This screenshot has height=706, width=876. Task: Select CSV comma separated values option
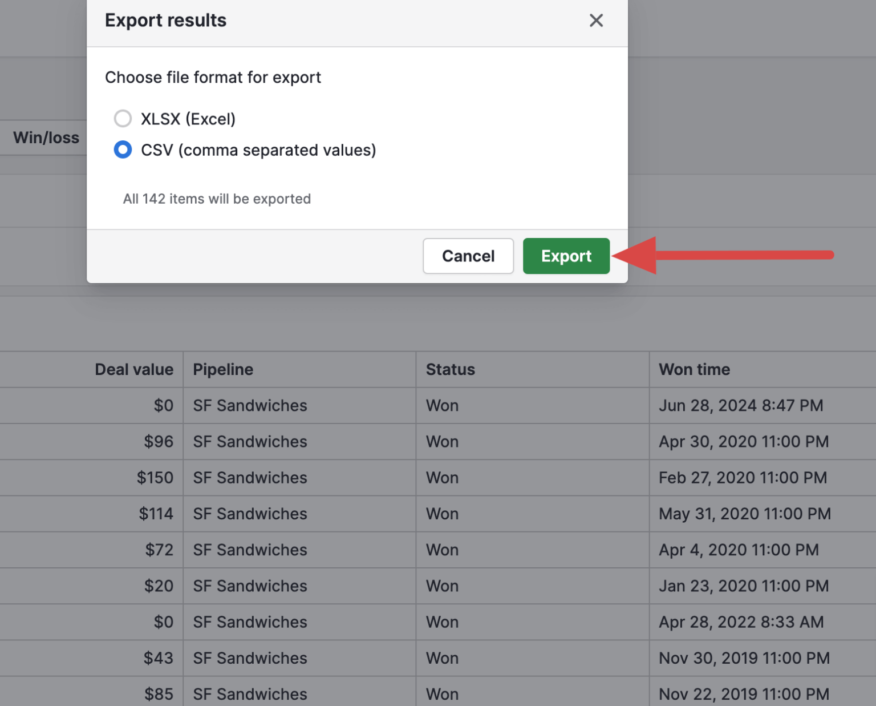pos(123,150)
